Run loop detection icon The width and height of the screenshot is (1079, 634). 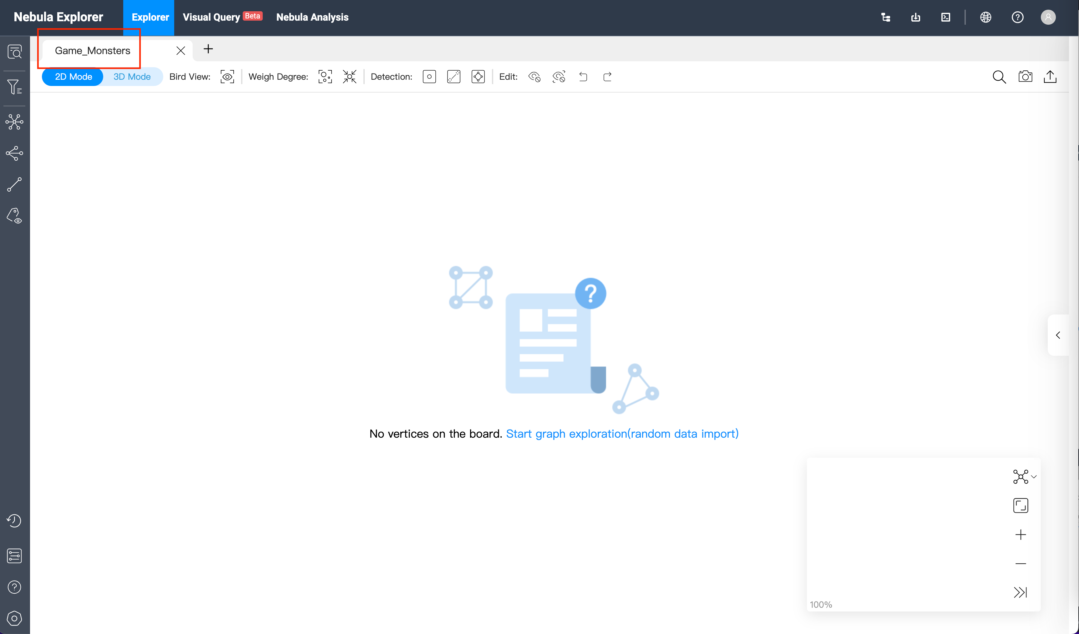click(x=478, y=77)
